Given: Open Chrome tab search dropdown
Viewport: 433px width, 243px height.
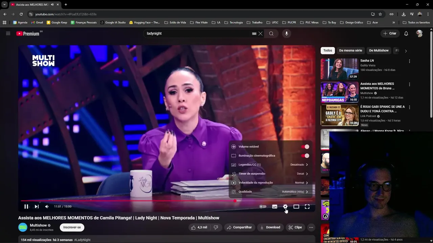Looking at the screenshot, I should pyautogui.click(x=4, y=5).
